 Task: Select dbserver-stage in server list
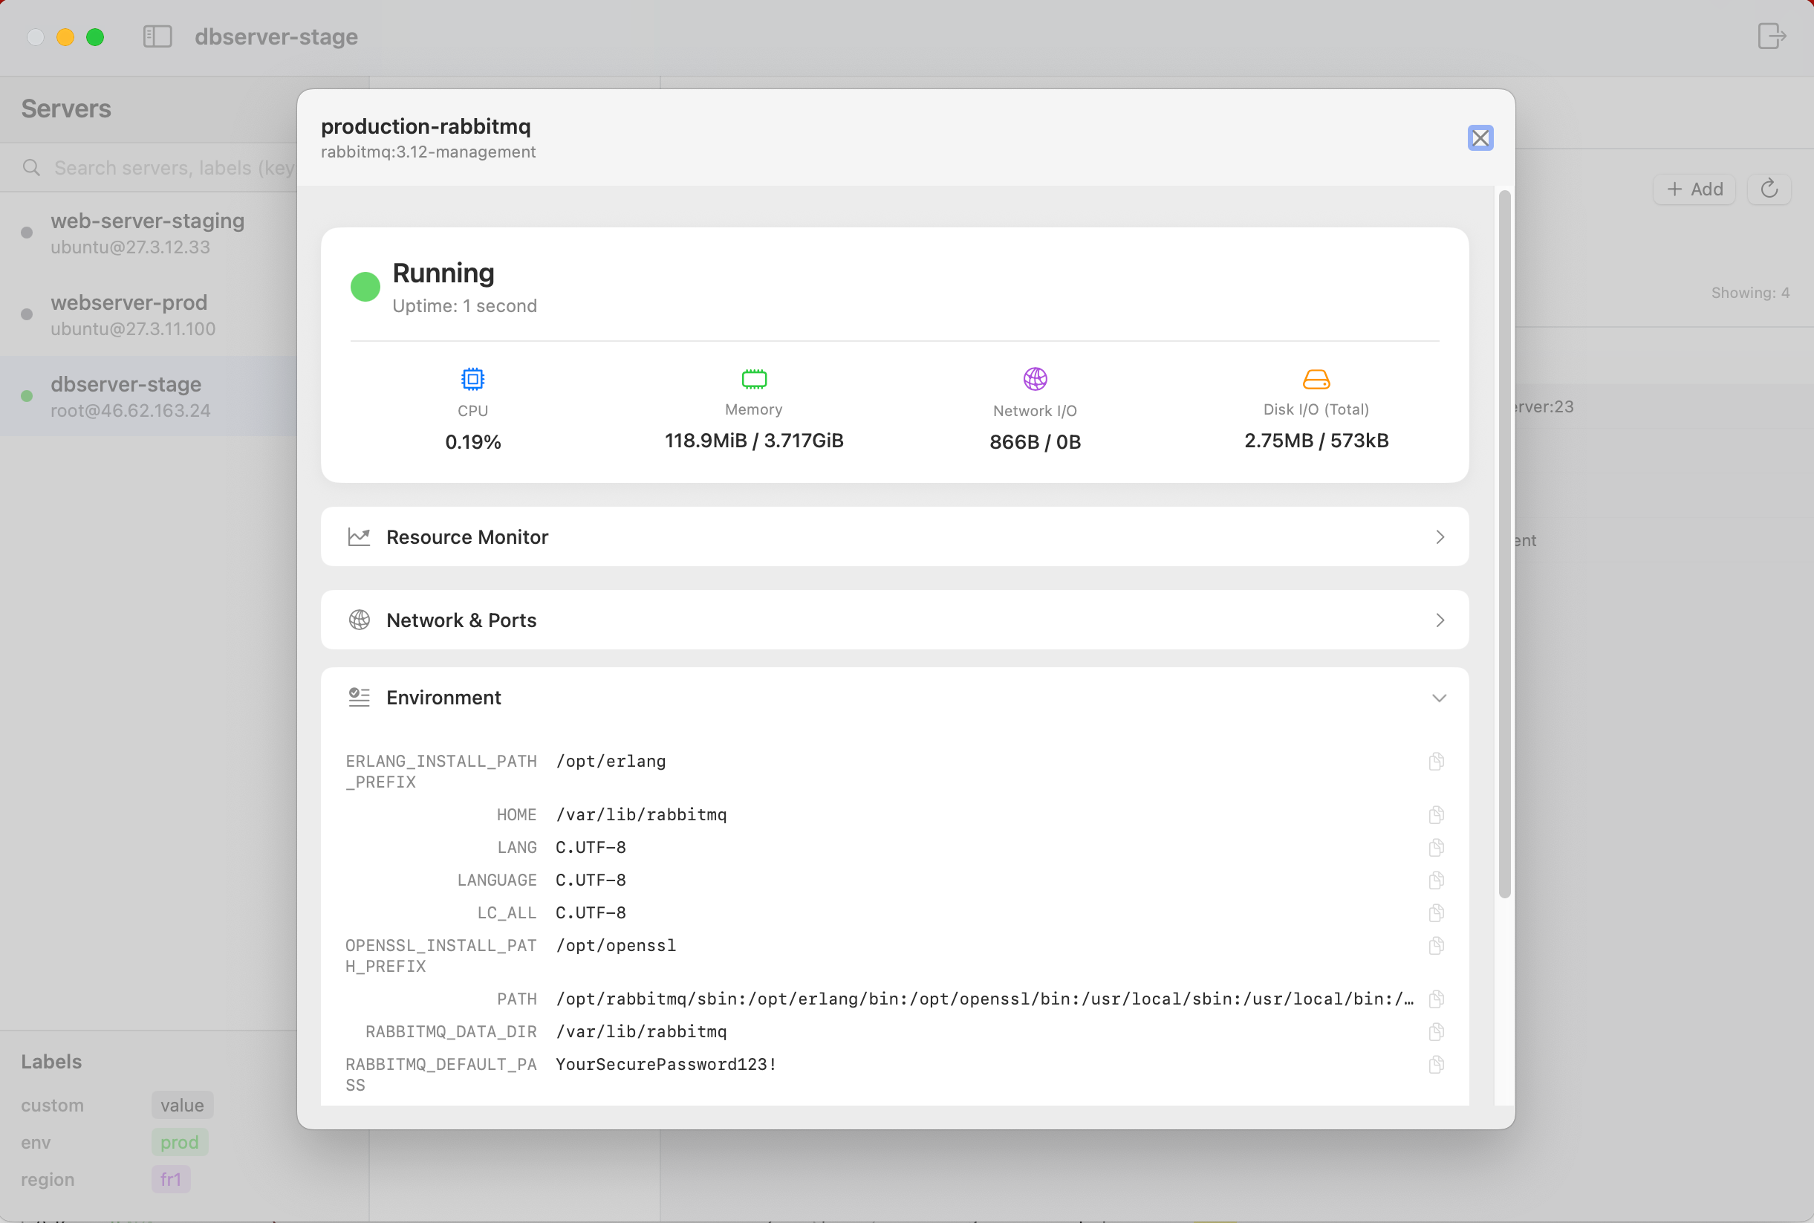(148, 396)
